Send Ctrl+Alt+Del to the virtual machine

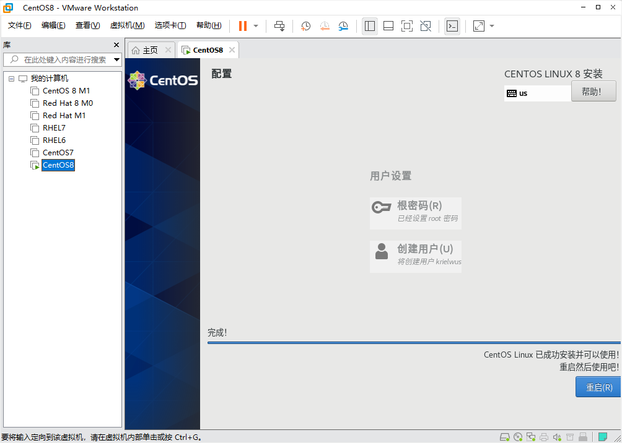[279, 26]
